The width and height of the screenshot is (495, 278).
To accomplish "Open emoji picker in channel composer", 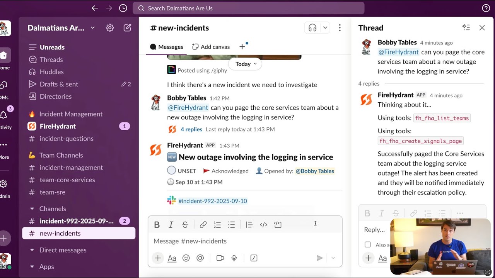I will (x=186, y=258).
